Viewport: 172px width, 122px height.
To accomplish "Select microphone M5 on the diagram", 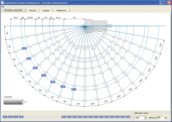I will coord(63,86).
